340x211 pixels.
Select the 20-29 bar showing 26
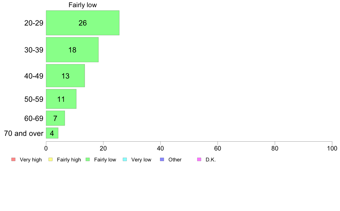(x=83, y=23)
